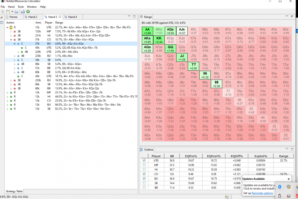Close the Hand 3 tab with its X
Image resolution: width=298 pixels, height=199 pixels.
point(60,17)
